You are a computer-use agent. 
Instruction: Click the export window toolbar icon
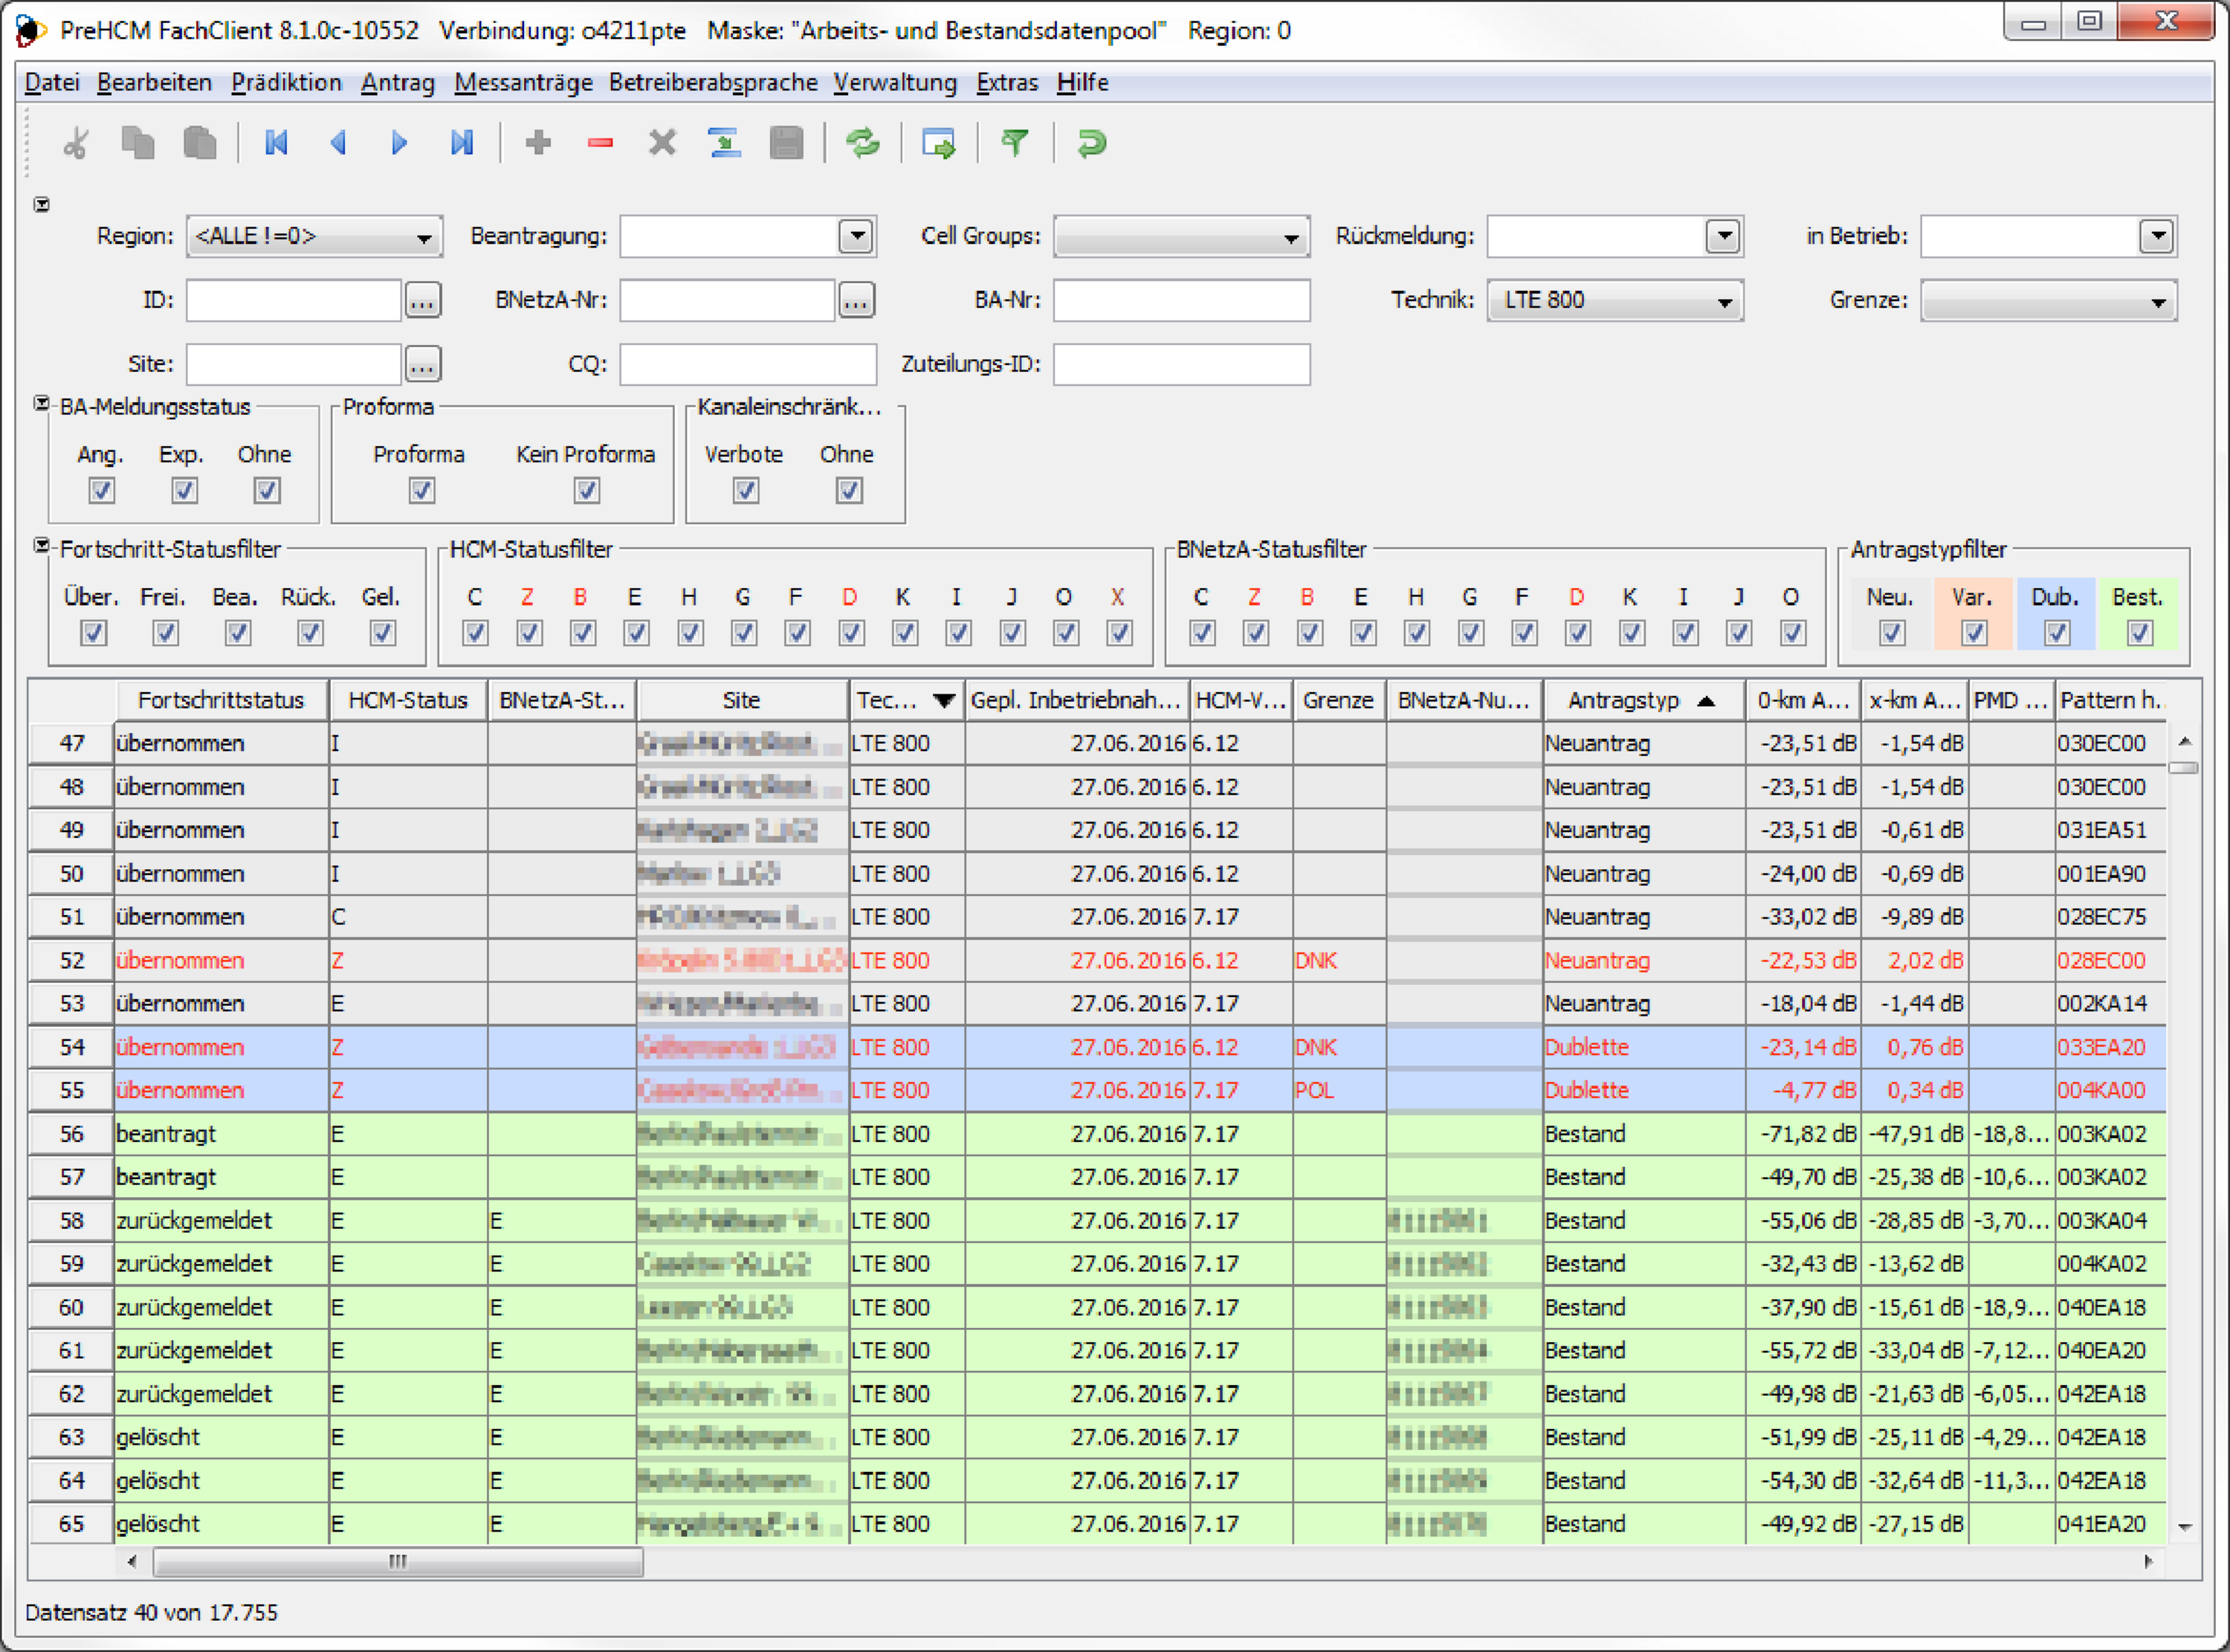pos(939,143)
